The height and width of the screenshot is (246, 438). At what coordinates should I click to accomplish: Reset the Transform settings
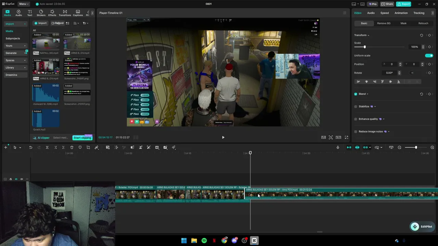click(421, 35)
